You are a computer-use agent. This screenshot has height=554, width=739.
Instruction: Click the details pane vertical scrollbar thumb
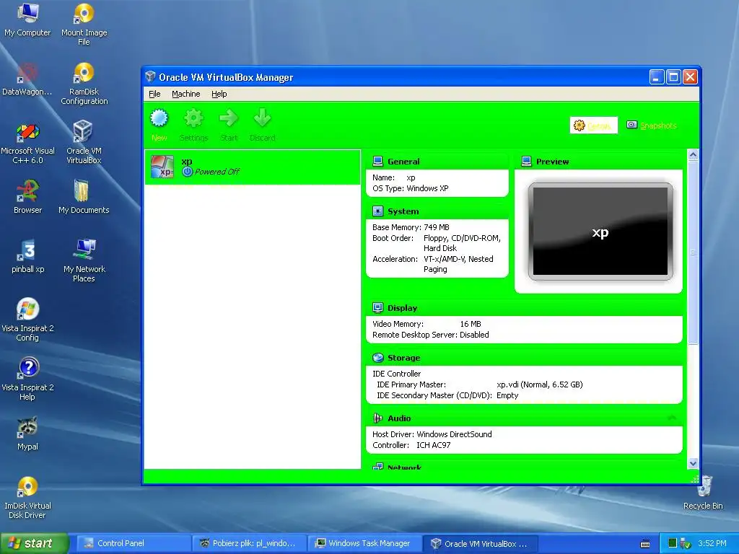tap(693, 252)
